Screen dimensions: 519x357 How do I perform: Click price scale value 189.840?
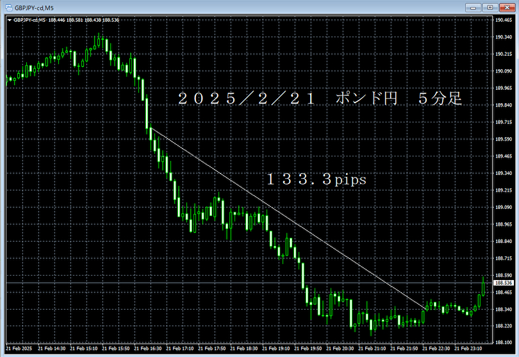(x=504, y=105)
